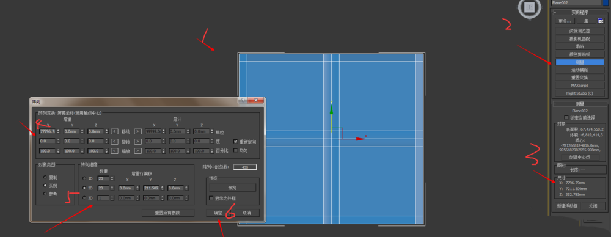
Task: Click left arrow beside 移动 row
Action: (x=115, y=131)
